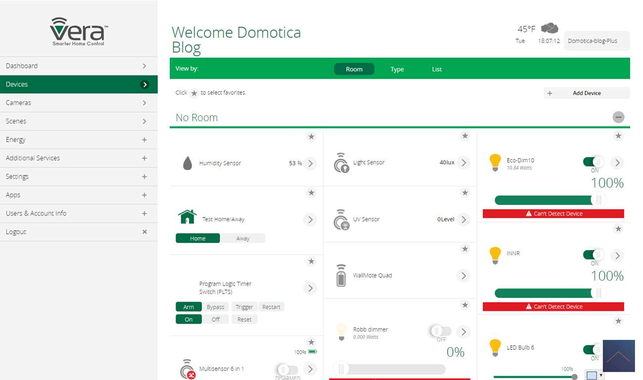Viewport: 643px width, 380px height.
Task: Star the LED Bulb 6 device
Action: pyautogui.click(x=618, y=321)
